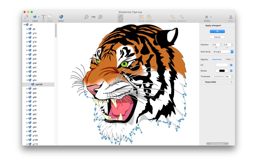This screenshot has height=160, width=256.
Task: Adjust the Y position stepper
Action: tap(232, 44)
